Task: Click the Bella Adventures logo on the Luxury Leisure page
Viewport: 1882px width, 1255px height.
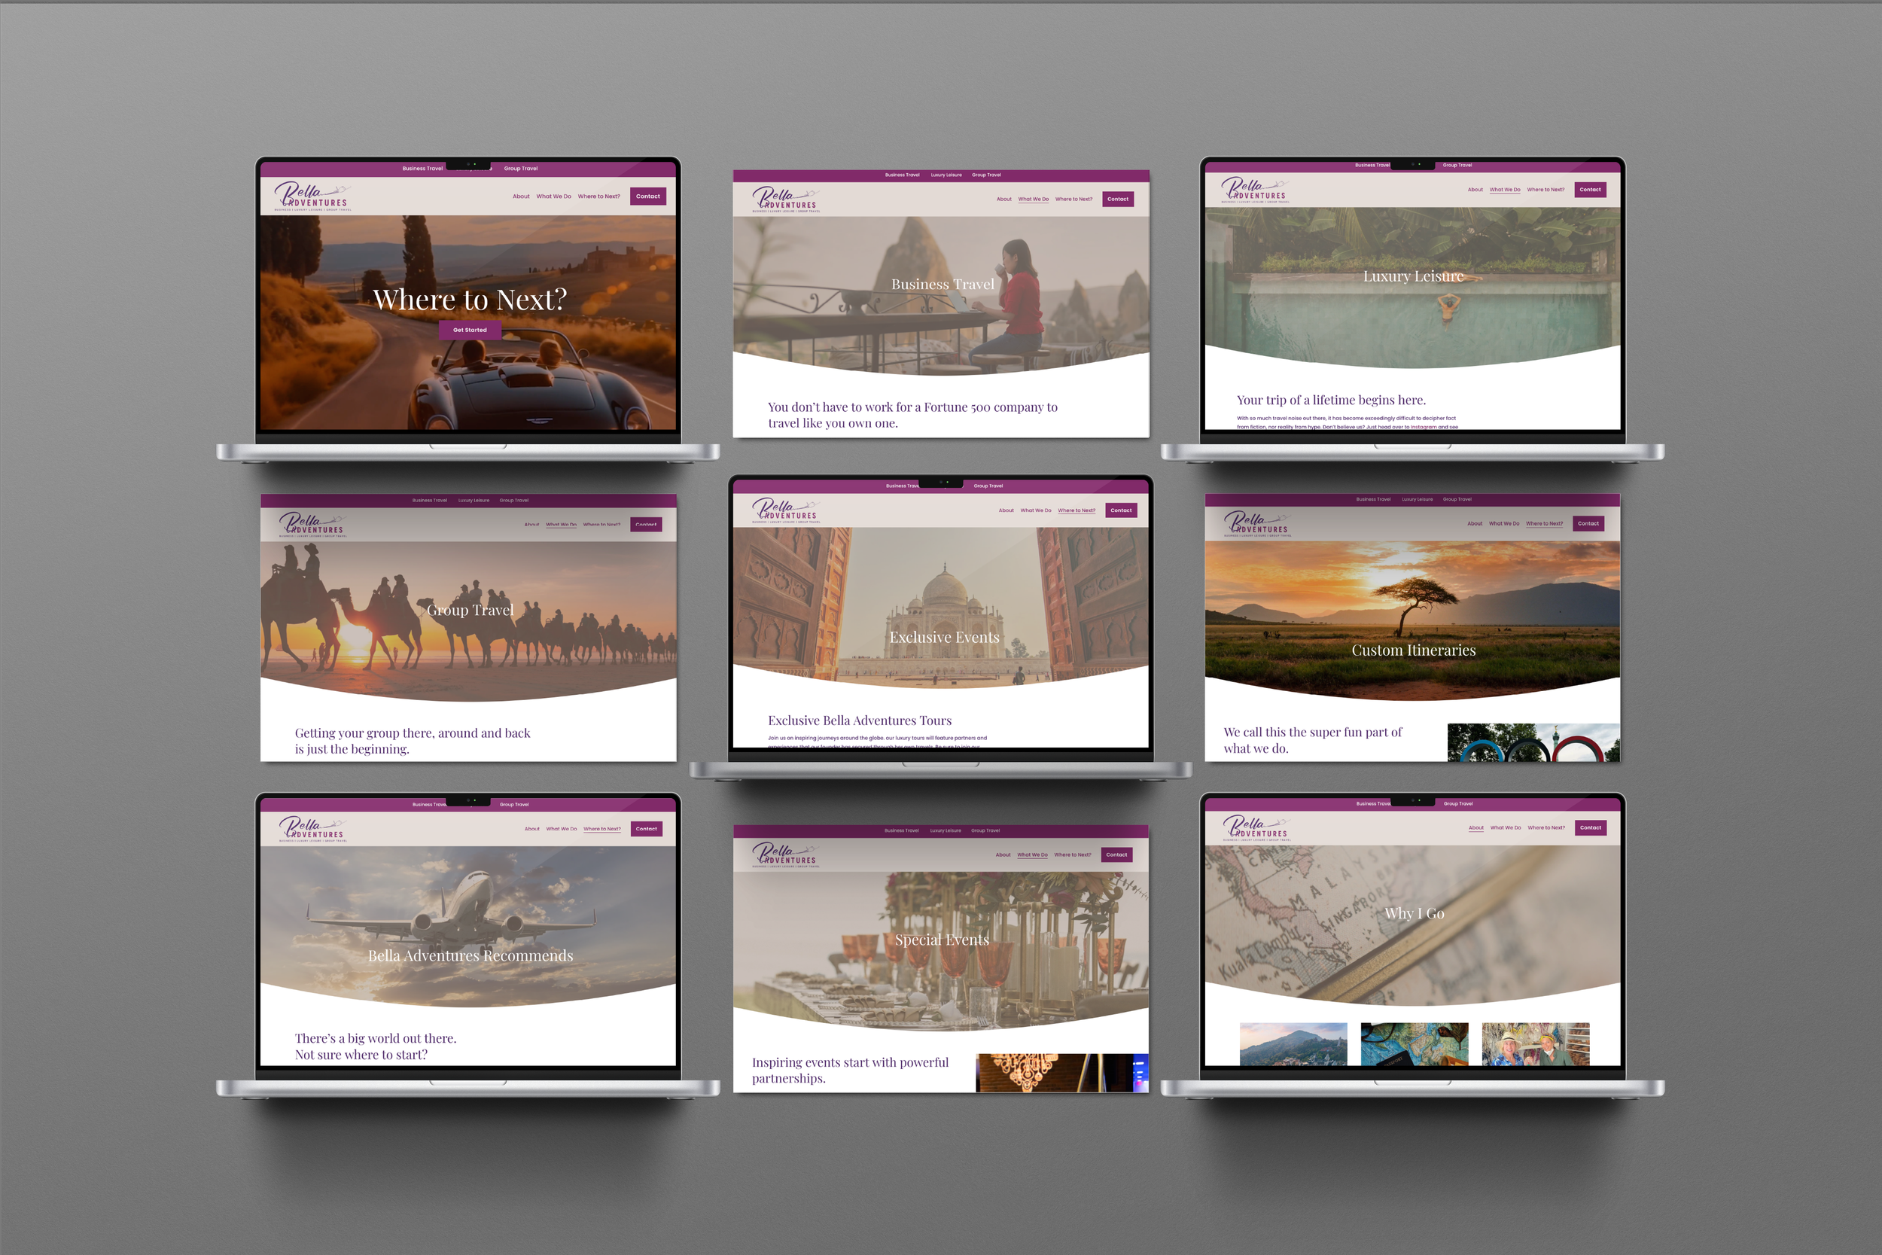Action: click(1254, 190)
